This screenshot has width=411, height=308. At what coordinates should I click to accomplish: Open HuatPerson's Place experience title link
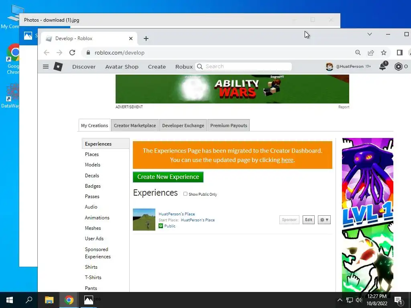point(177,214)
